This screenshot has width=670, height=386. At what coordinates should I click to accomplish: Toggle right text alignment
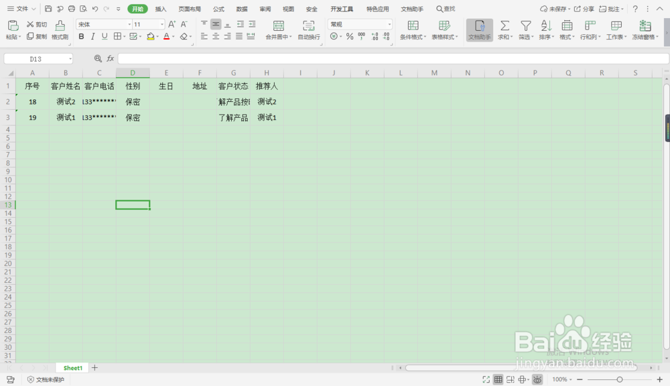pos(227,36)
